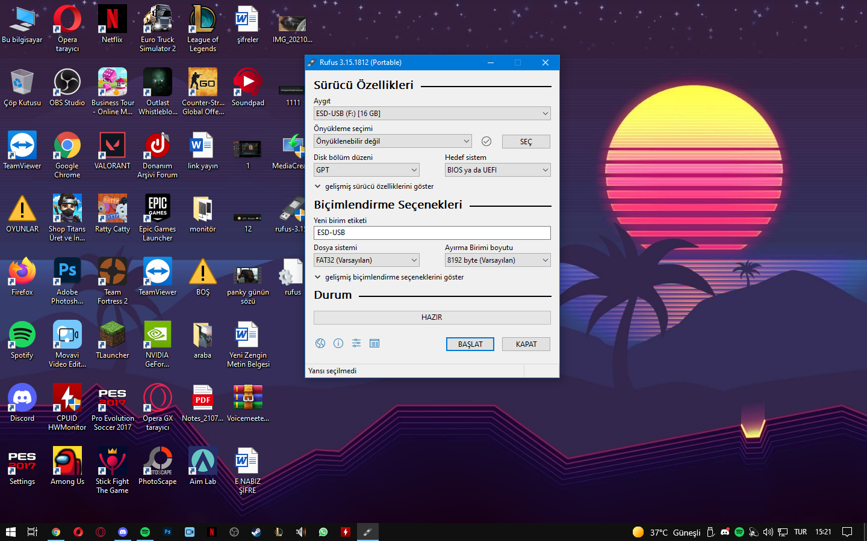
Task: Select Movavi Video Editor desktop icon
Action: (67, 344)
